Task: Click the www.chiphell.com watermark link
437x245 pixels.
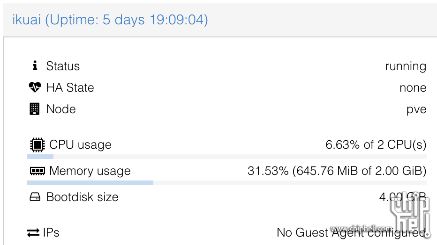Action: (x=362, y=228)
